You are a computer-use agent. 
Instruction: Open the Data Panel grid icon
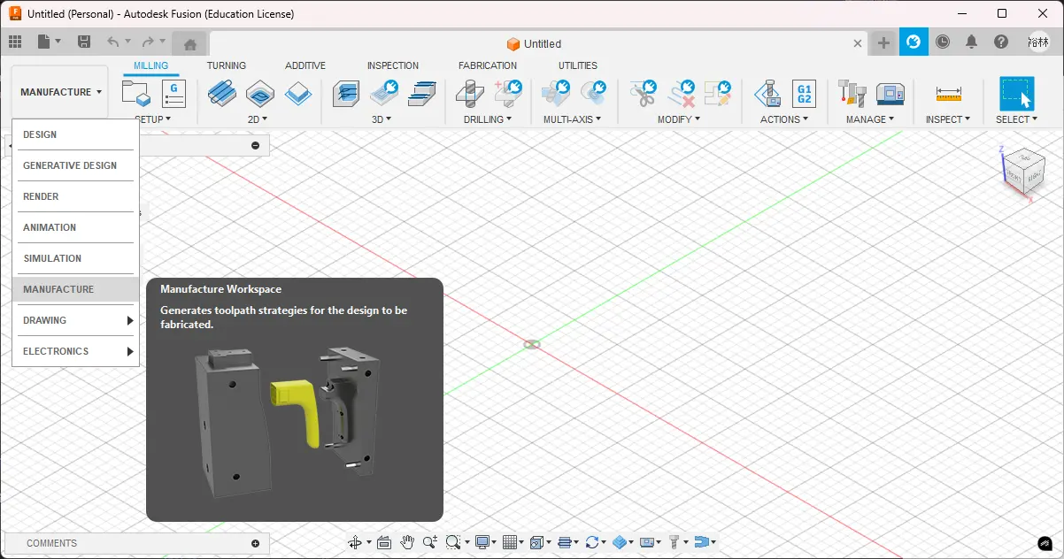pyautogui.click(x=14, y=42)
